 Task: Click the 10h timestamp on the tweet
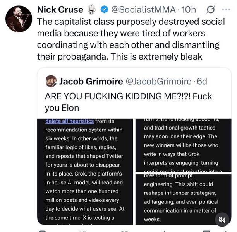click(x=188, y=10)
